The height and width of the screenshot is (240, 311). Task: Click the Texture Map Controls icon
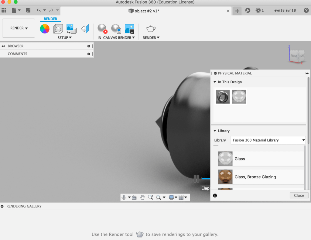pos(85,29)
